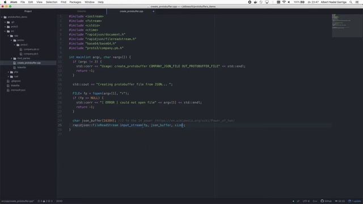Open the Packages menu

(75, 2)
